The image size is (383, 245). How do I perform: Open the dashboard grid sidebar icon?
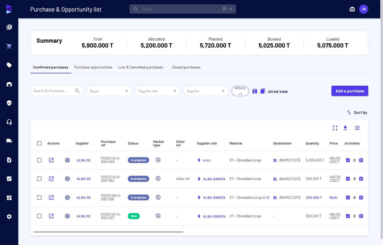[x=9, y=198]
